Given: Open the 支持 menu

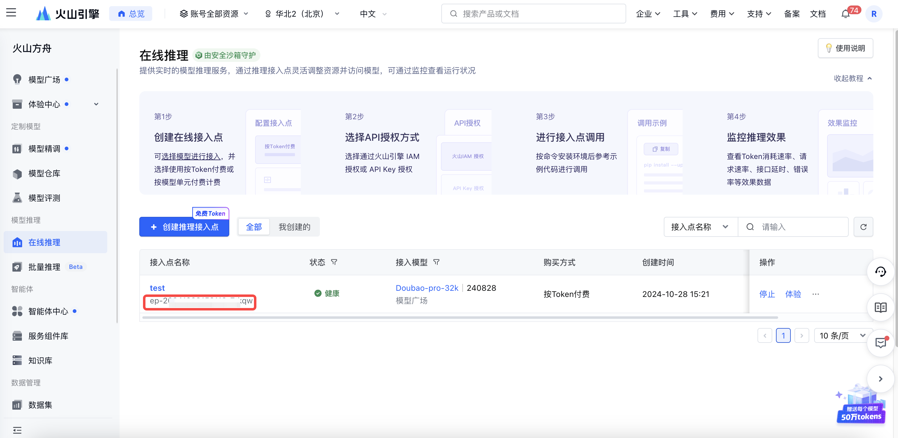Looking at the screenshot, I should (759, 14).
